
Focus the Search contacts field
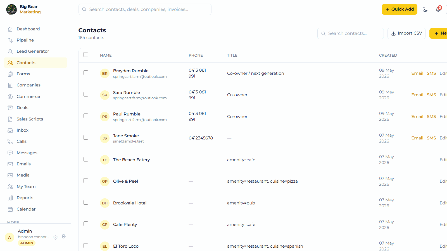[x=351, y=33]
